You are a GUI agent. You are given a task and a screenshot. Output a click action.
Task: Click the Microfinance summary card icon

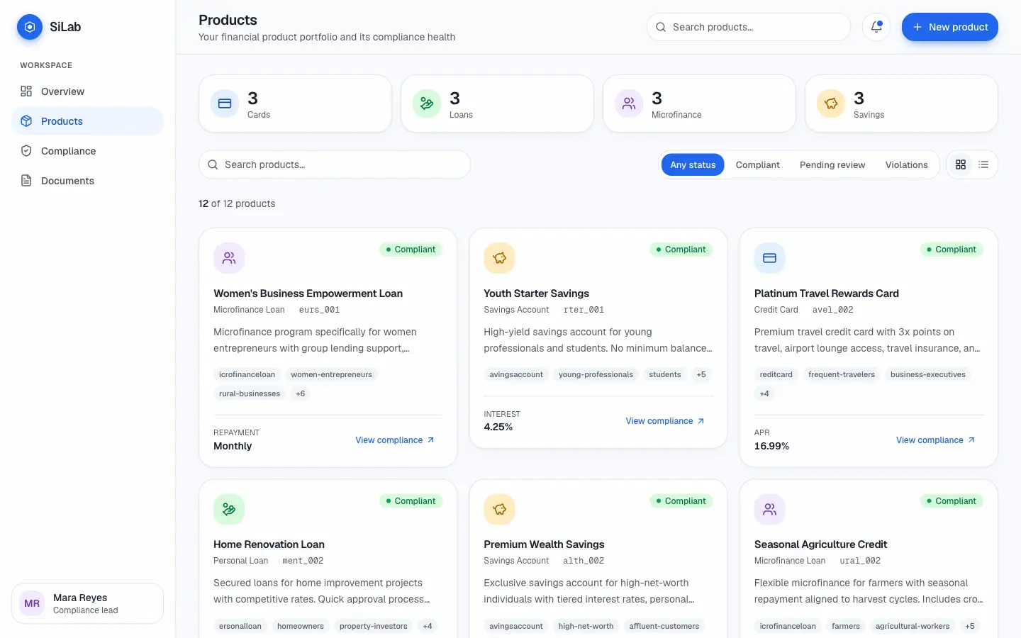pos(629,103)
